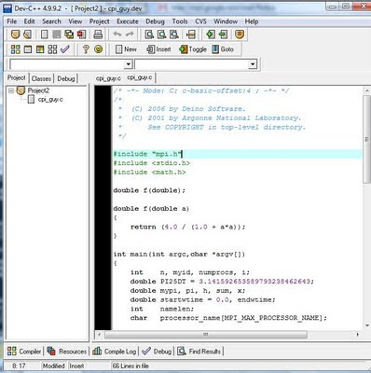
Task: Open the Execute menu
Action: (x=128, y=21)
